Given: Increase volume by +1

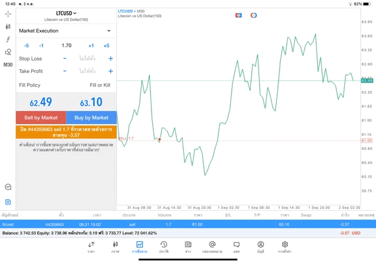Looking at the screenshot, I should (91, 45).
